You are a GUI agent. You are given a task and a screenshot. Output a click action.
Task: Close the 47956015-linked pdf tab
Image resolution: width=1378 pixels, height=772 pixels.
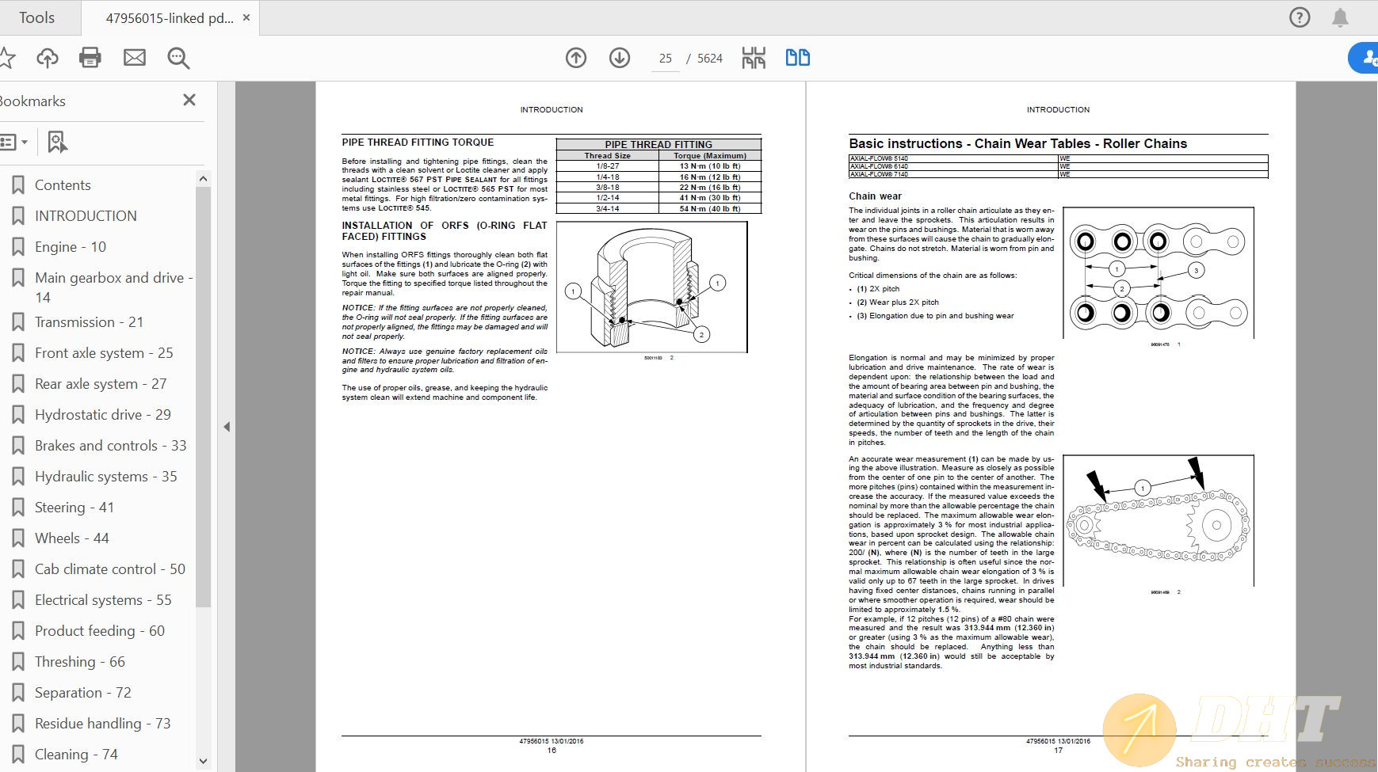246,17
